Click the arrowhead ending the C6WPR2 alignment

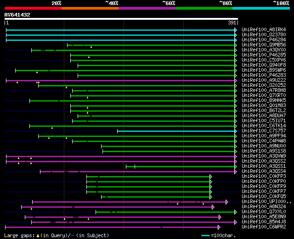click(x=219, y=228)
